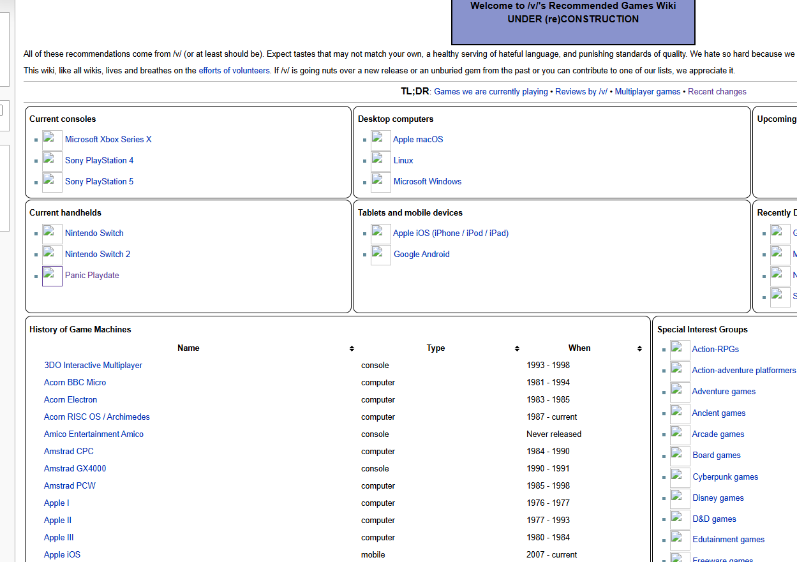Screen dimensions: 797x562
Task: Open Edutainment games link
Action: (729, 540)
